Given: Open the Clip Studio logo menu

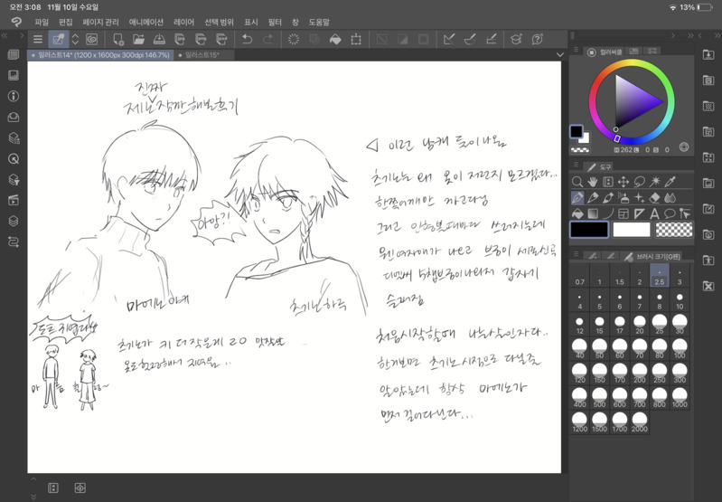Looking at the screenshot, I should pyautogui.click(x=16, y=22).
